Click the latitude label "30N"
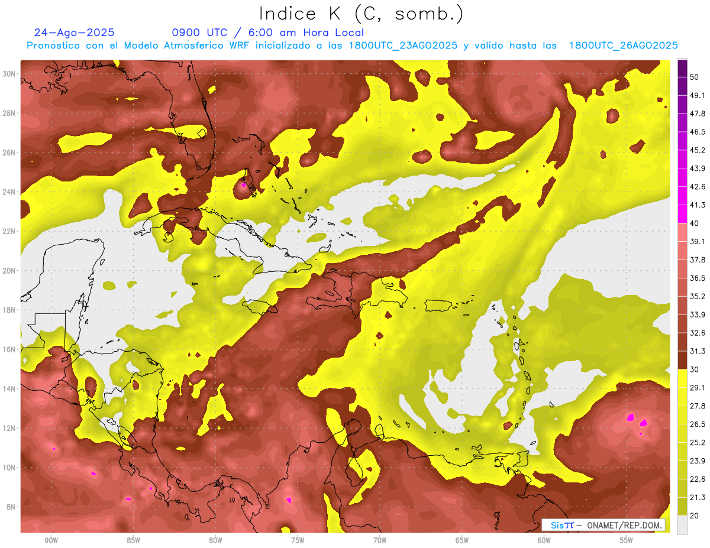The width and height of the screenshot is (710, 548). point(10,74)
